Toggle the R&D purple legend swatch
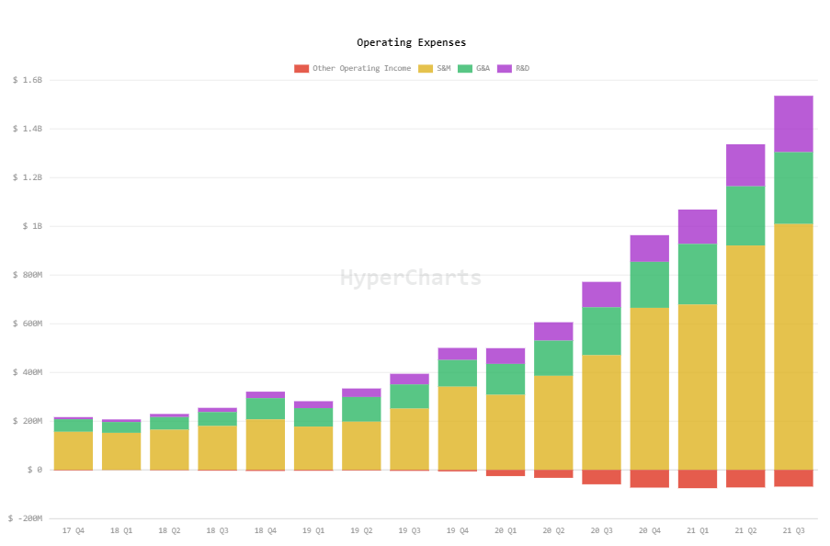 [505, 68]
